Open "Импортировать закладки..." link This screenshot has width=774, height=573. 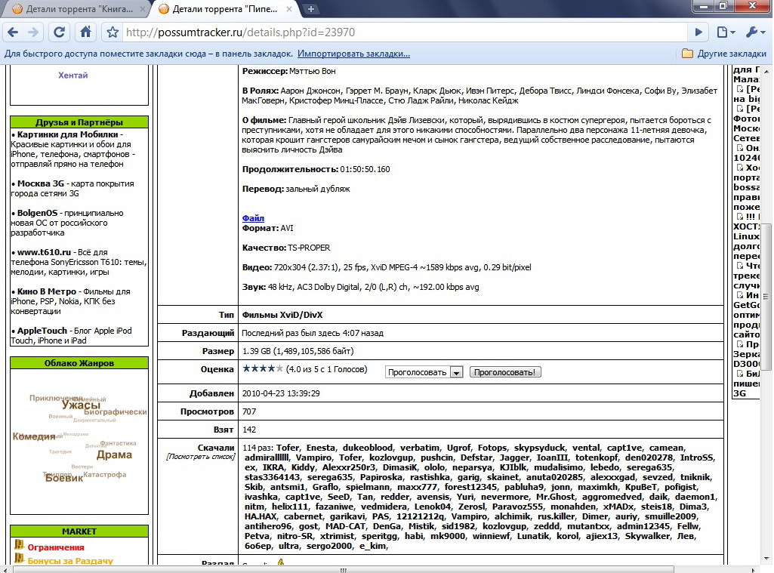pos(353,54)
